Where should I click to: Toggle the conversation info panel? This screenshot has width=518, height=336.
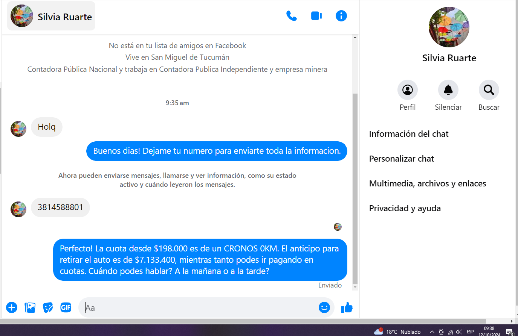(x=341, y=16)
